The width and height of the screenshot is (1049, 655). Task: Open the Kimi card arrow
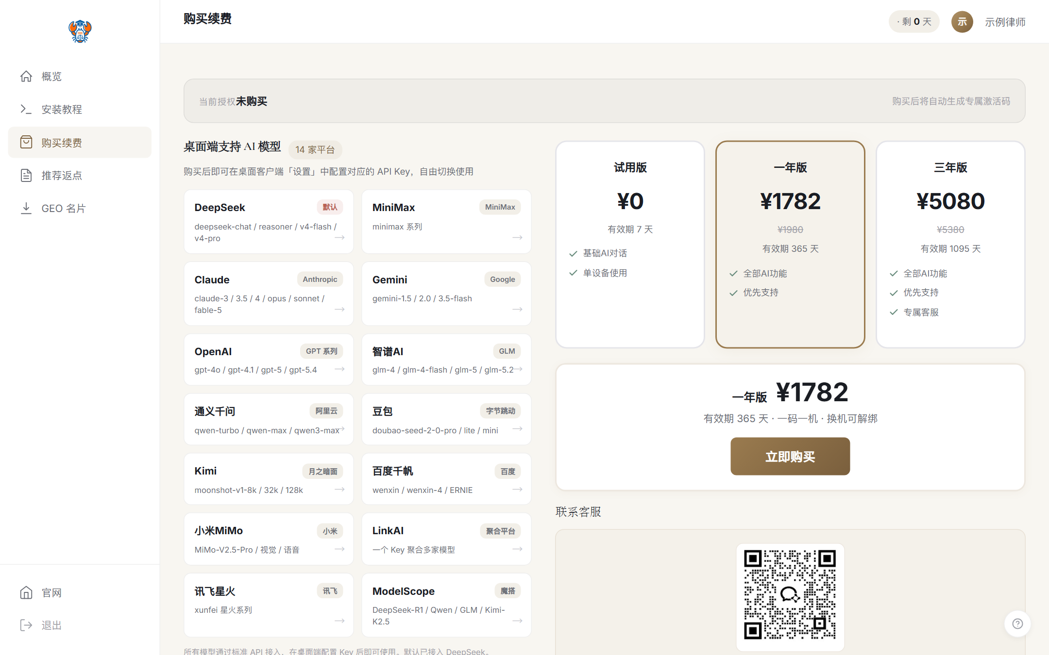click(x=339, y=490)
